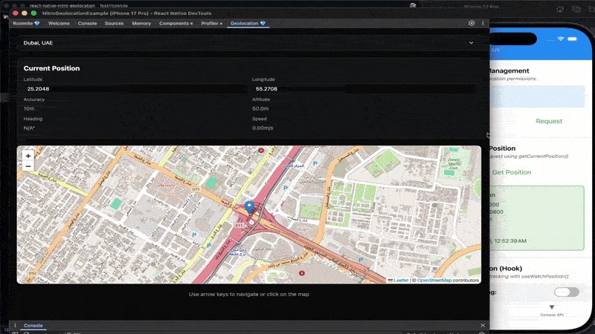
Task: Expand the Compat API arrow in phone
Action: [x=552, y=307]
